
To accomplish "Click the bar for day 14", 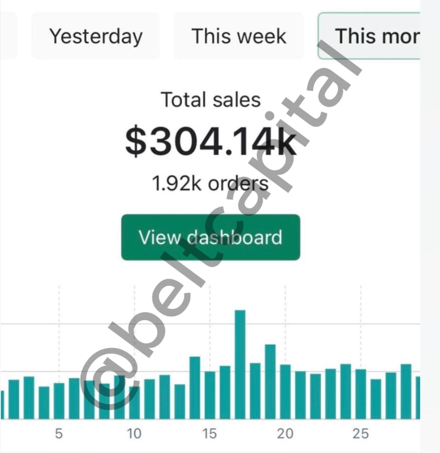I will 195,388.
